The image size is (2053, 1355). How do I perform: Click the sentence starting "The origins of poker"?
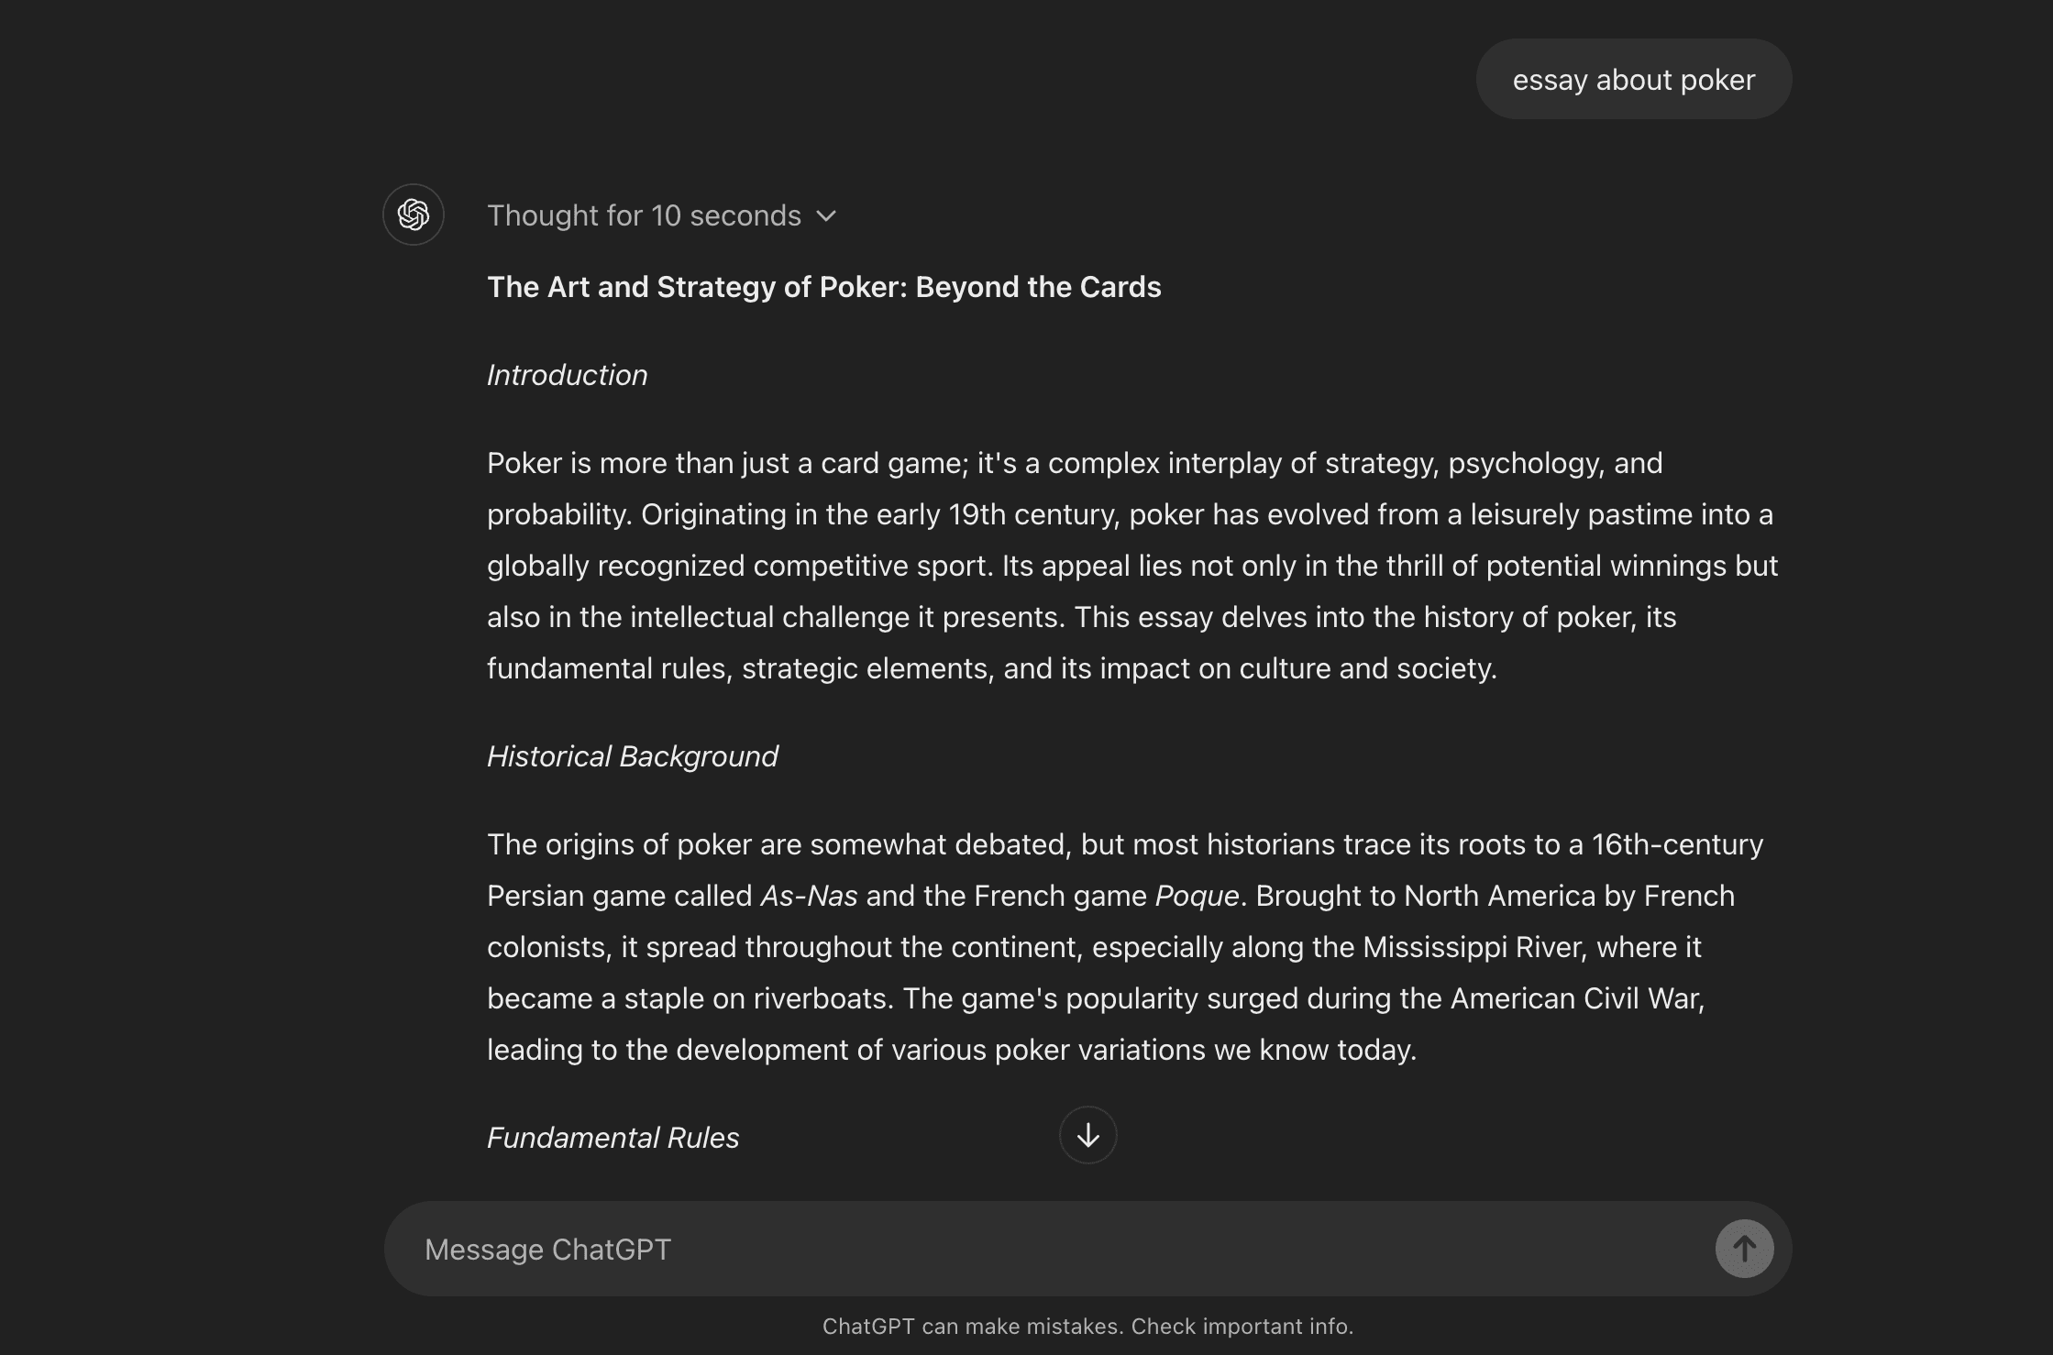(x=779, y=844)
